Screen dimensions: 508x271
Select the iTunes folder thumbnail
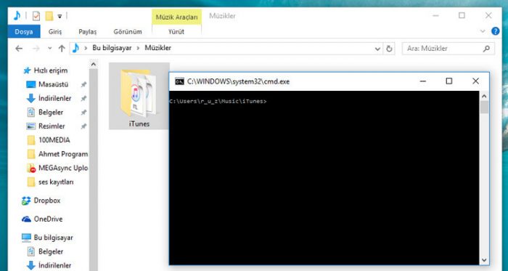139,96
